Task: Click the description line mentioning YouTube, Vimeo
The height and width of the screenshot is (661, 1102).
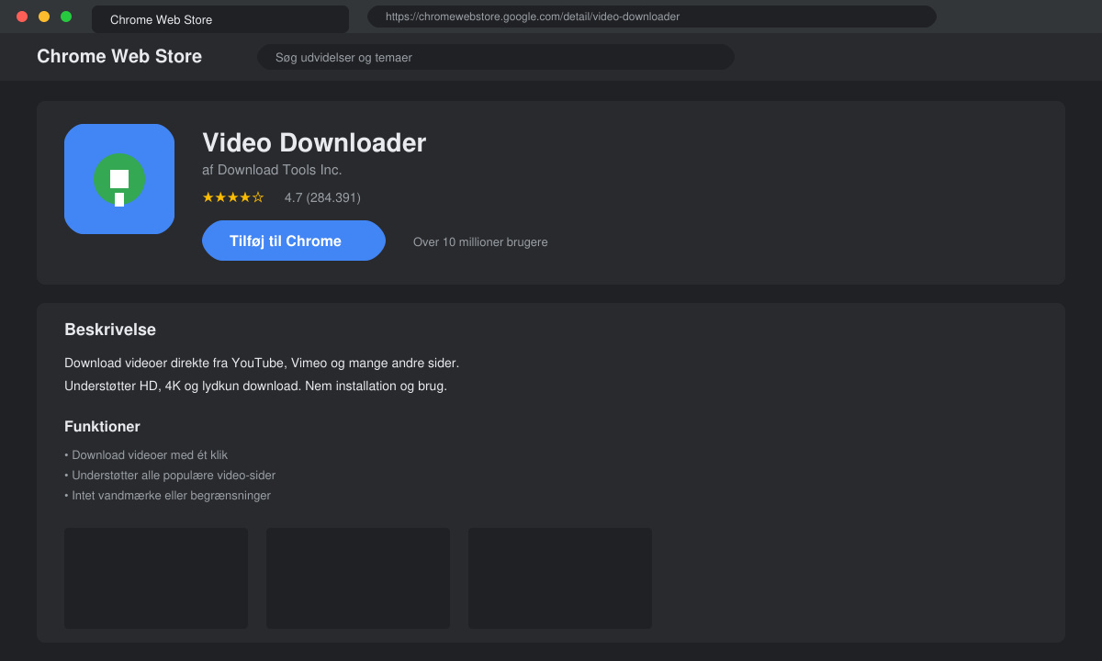Action: [262, 364]
